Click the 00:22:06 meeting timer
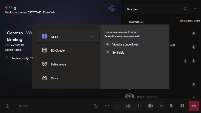This screenshot has height=113, width=201. [x=23, y=106]
